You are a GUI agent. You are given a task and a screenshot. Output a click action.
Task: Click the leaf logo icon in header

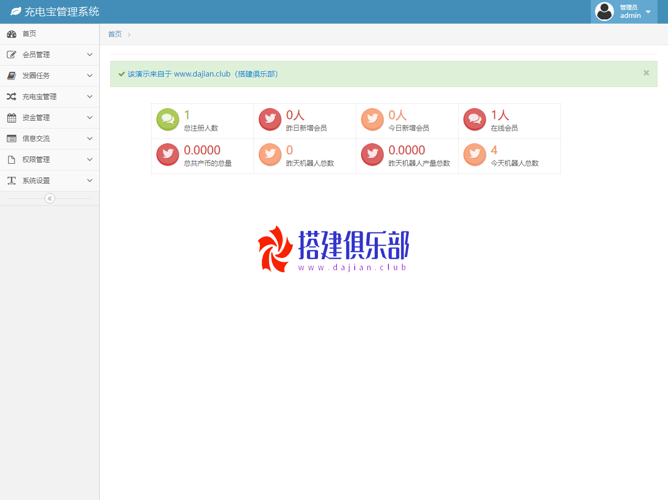click(x=16, y=12)
